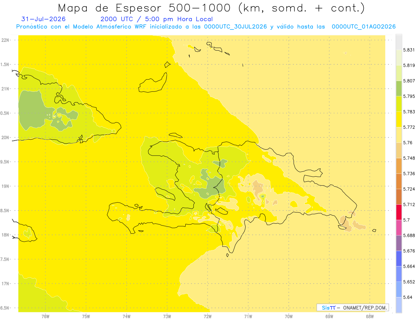This screenshot has width=415, height=321.
Task: Select the date label "31-Jul-2026"
Action: coord(43,19)
